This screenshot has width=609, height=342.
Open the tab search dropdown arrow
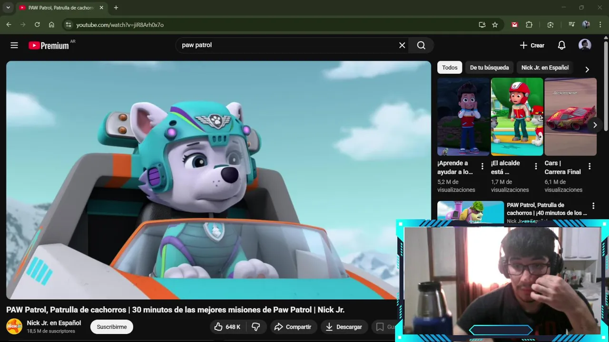click(x=8, y=8)
